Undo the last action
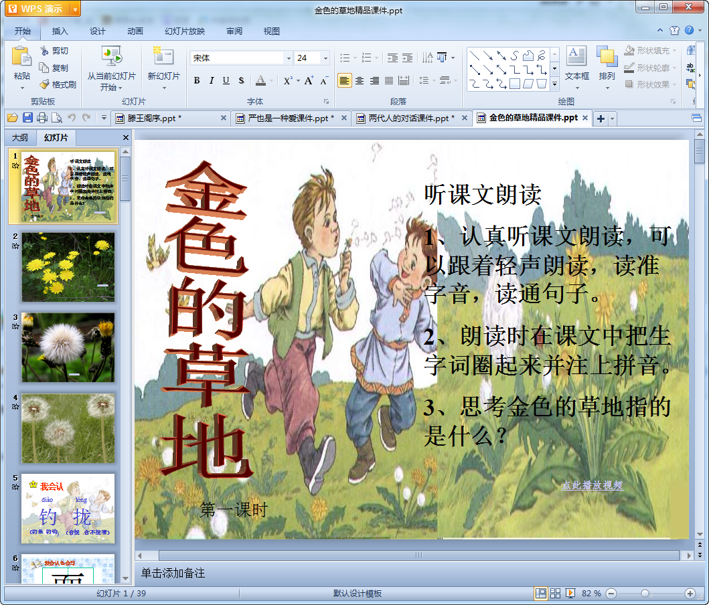The height and width of the screenshot is (605, 709). point(72,118)
